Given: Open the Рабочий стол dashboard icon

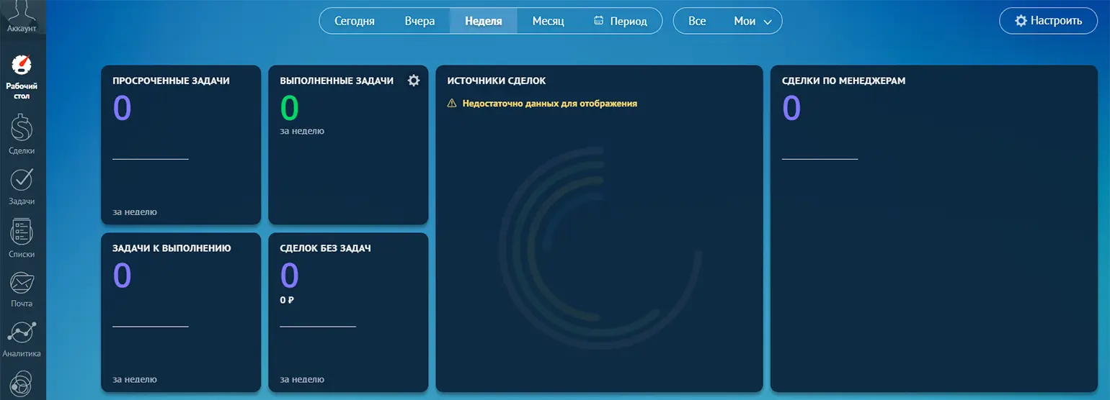Looking at the screenshot, I should pos(22,65).
